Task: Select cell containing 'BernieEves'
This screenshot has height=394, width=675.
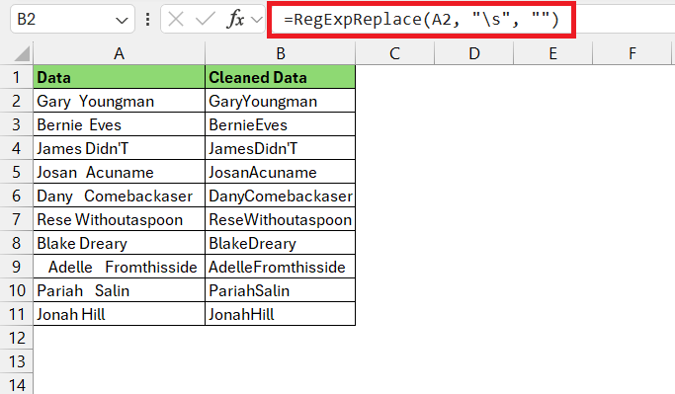Action: (281, 124)
